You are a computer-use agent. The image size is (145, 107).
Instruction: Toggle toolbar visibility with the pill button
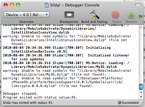(138, 5)
